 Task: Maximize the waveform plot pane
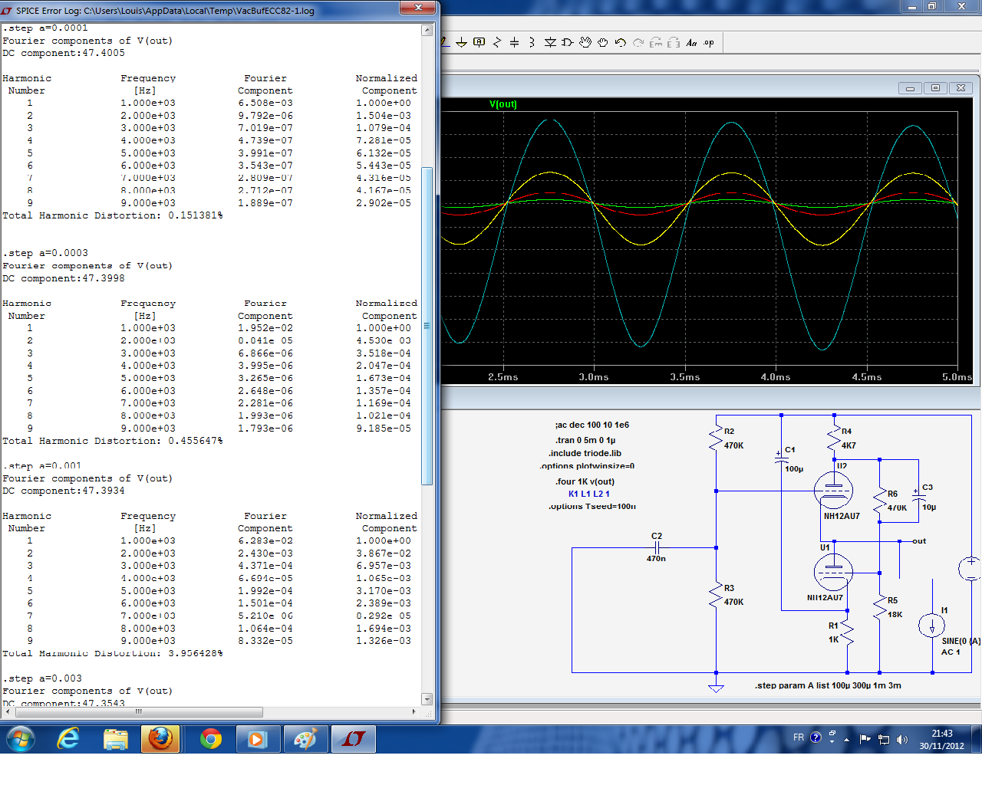(x=935, y=88)
